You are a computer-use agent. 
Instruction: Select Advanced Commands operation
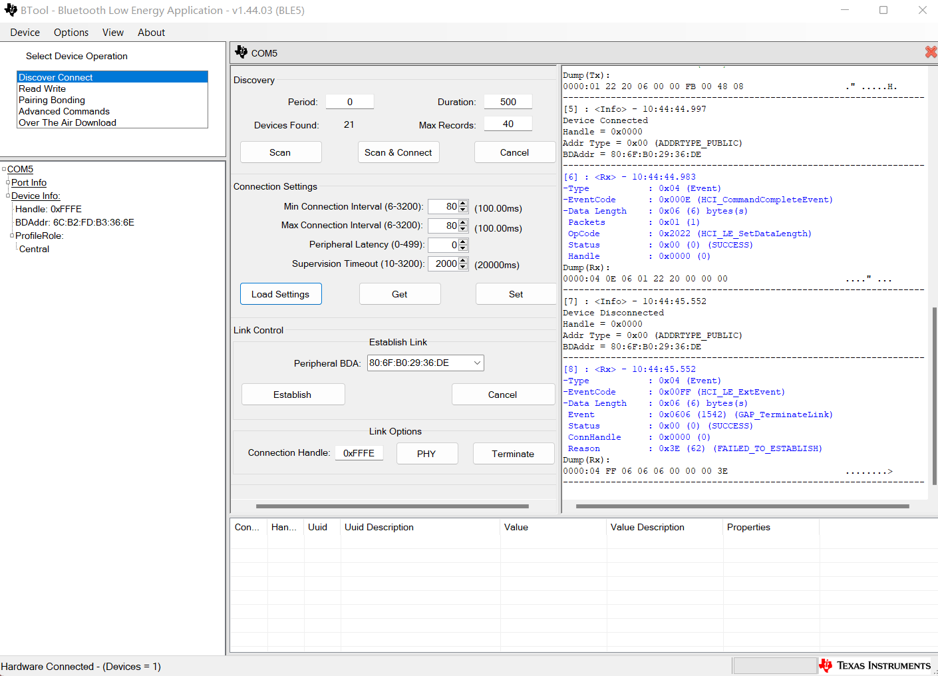[112, 111]
